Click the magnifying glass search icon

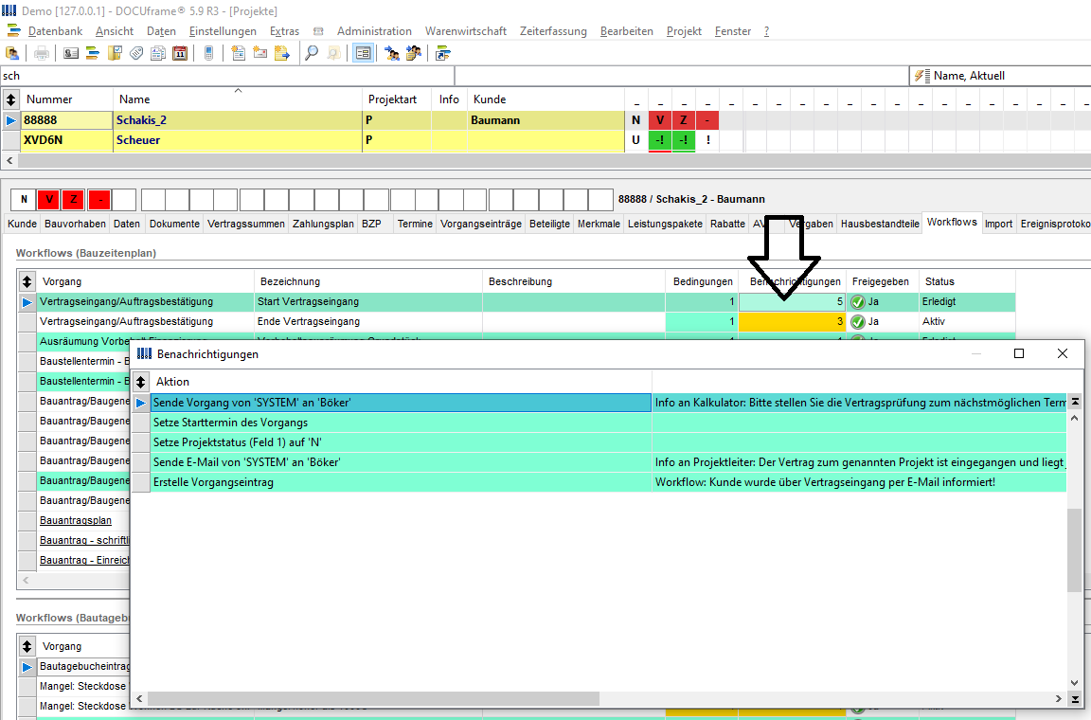(x=312, y=53)
